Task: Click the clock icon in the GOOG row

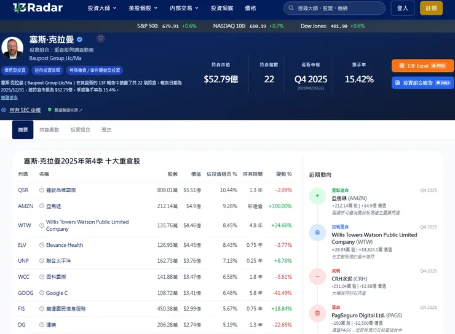Action: coord(42,293)
